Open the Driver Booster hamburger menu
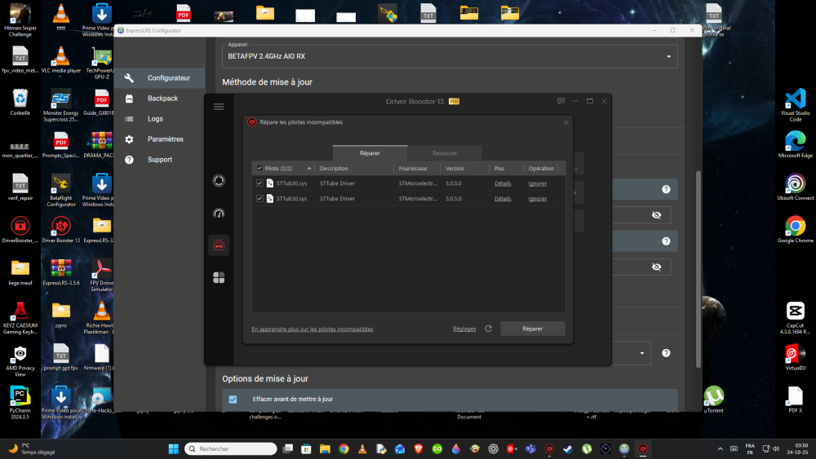The height and width of the screenshot is (459, 816). click(x=219, y=107)
